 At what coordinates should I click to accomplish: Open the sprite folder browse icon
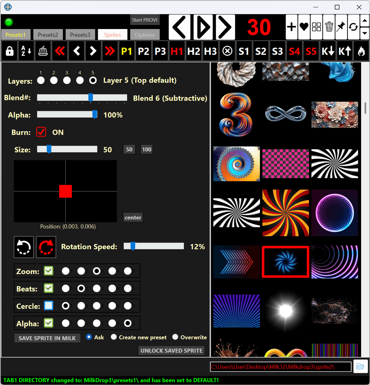tap(360, 366)
